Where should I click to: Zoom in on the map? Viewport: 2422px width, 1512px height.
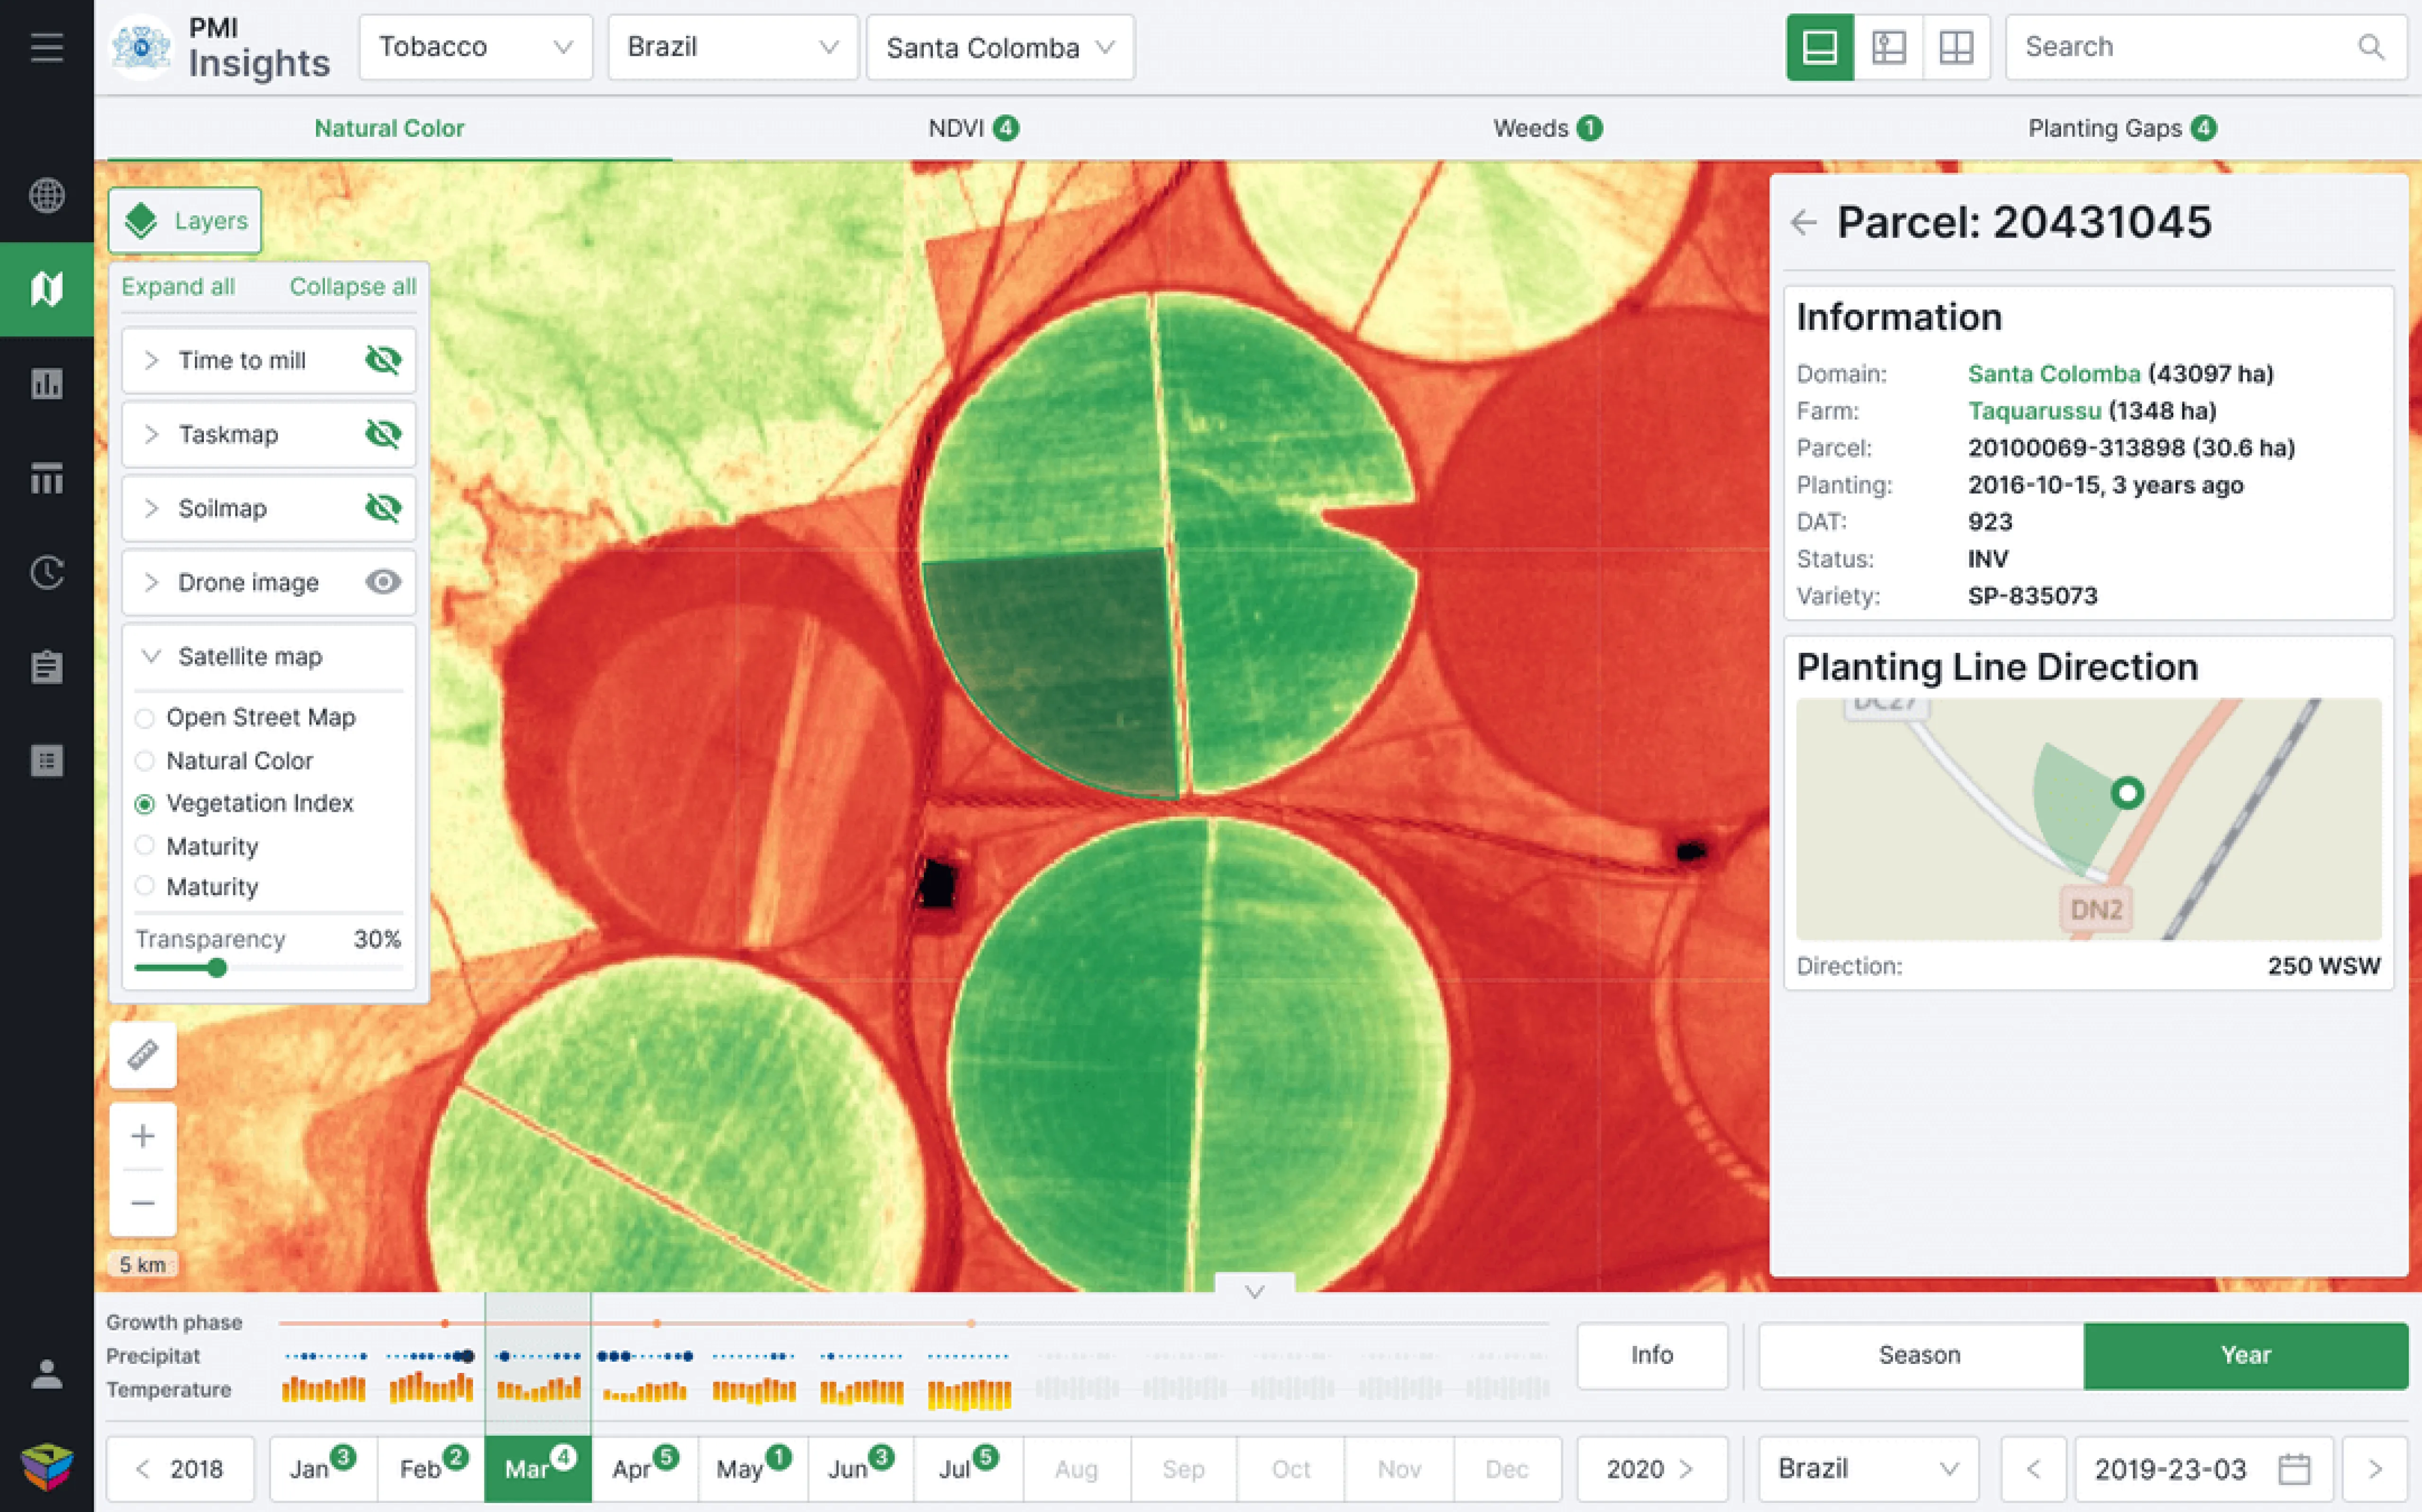(x=143, y=1136)
